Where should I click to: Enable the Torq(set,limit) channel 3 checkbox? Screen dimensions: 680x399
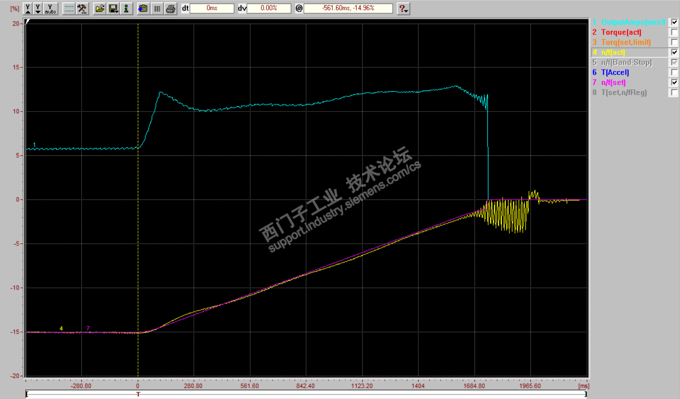674,42
